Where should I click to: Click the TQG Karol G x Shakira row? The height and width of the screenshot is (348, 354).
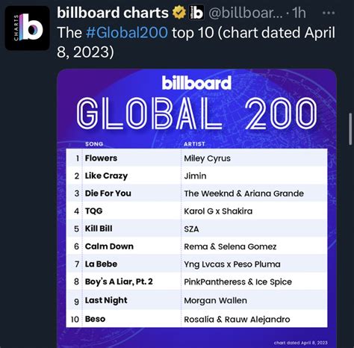pyautogui.click(x=196, y=211)
